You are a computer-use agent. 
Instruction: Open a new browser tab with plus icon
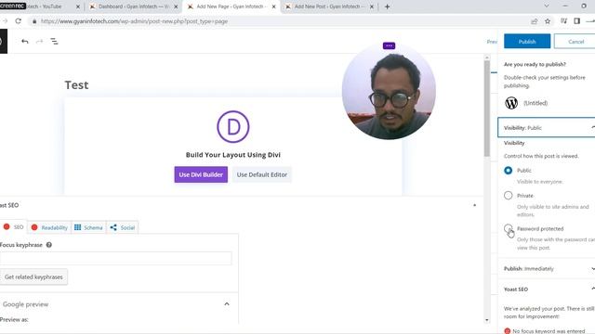[387, 6]
